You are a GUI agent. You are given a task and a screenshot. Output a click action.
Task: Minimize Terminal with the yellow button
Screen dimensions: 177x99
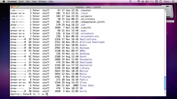(x=15, y=7)
